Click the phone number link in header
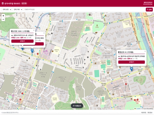Viewport: 154px width, 115px height. [148, 4]
